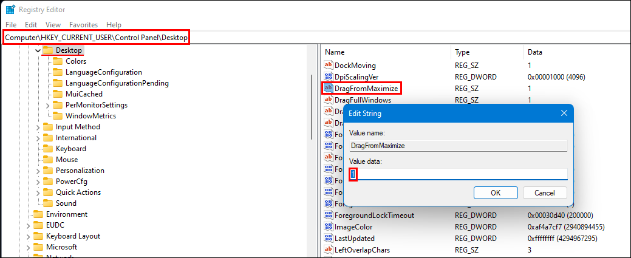Viewport: 631px width, 258px height.
Task: Collapse the Desktop key in tree
Action: 38,51
